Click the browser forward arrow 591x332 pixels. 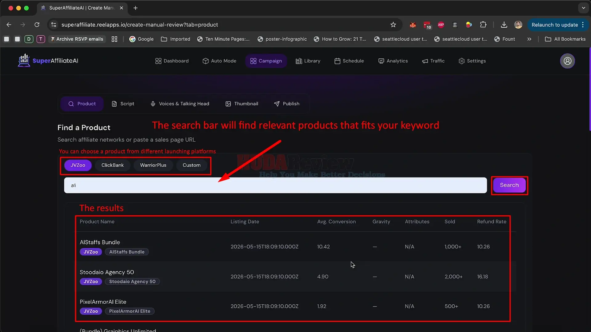(23, 25)
